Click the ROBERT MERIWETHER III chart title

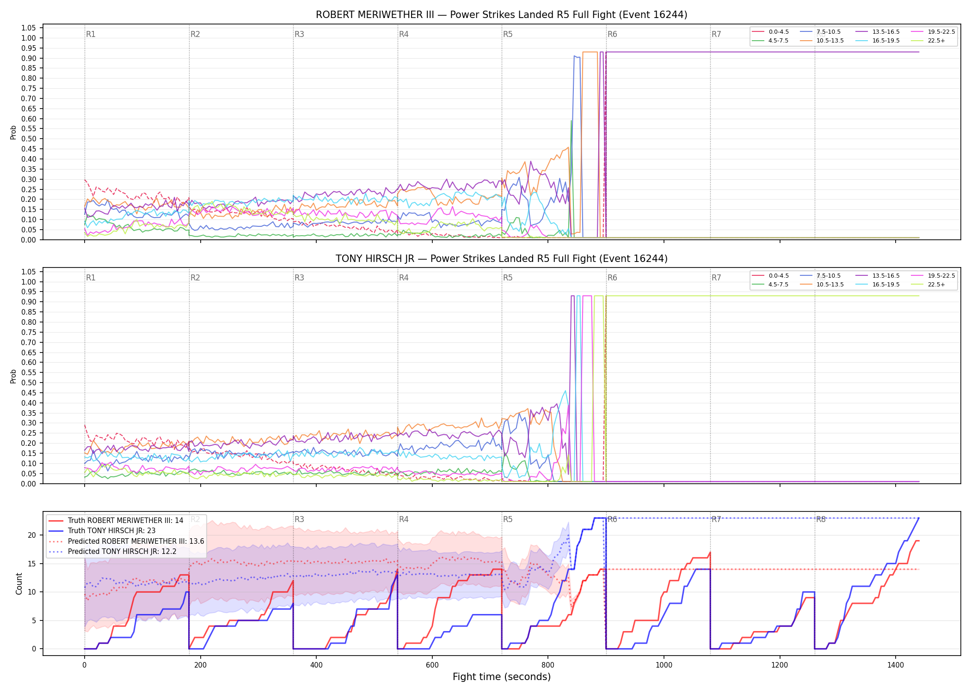click(502, 15)
